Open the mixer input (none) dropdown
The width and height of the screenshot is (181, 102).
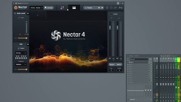point(139,59)
